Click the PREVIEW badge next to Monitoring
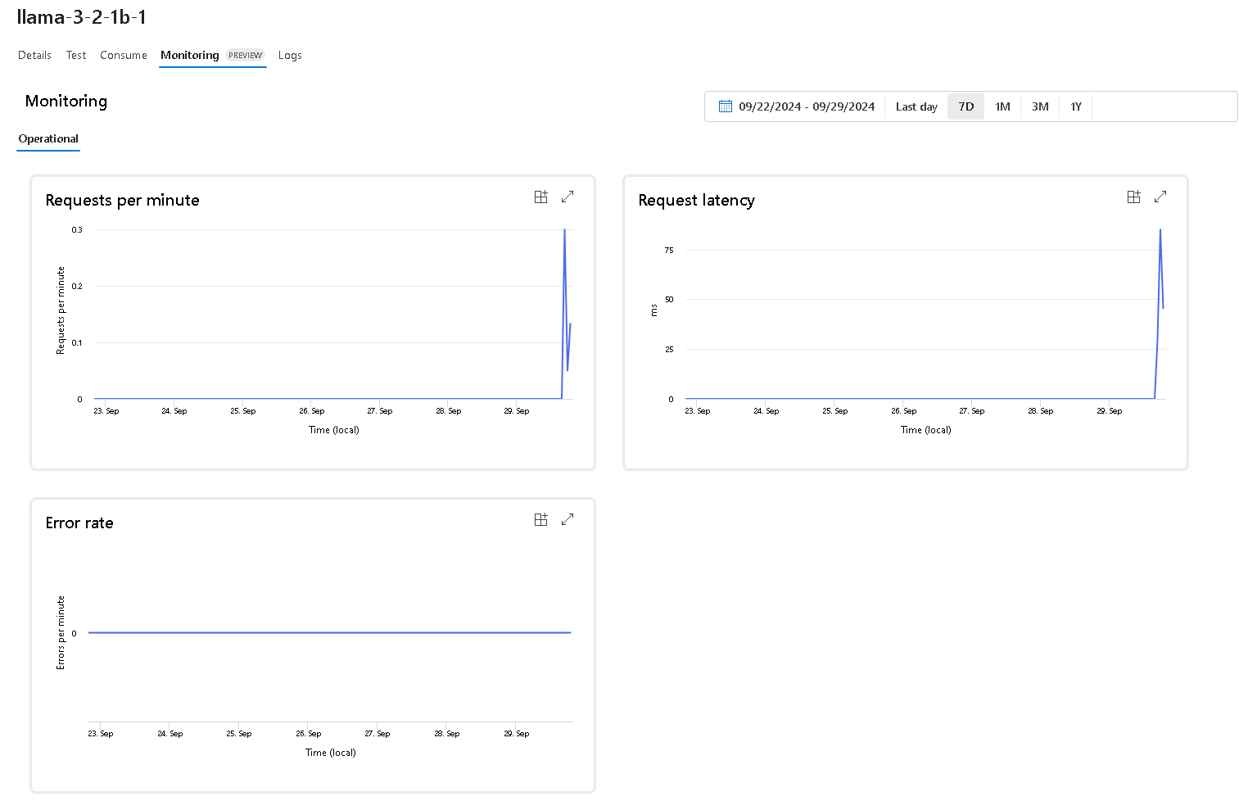 tap(246, 56)
